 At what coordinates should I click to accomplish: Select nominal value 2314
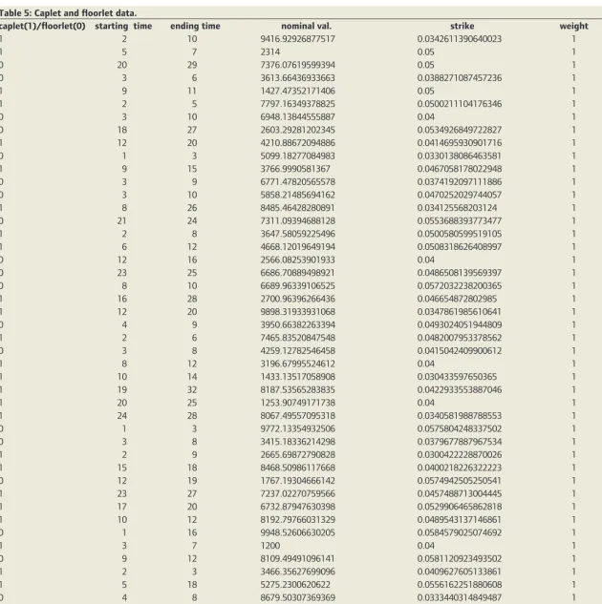coord(270,52)
